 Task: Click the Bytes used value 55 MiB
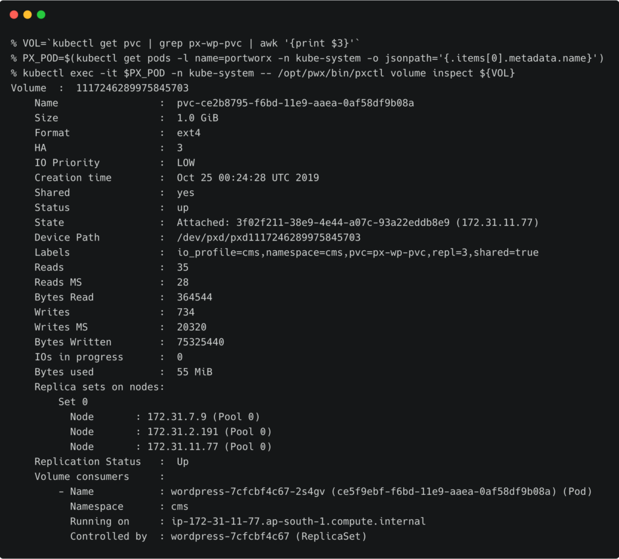pyautogui.click(x=194, y=372)
